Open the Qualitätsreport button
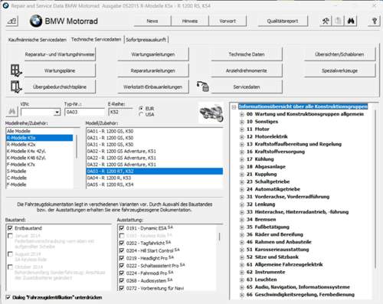383x304 pixels. (x=283, y=21)
